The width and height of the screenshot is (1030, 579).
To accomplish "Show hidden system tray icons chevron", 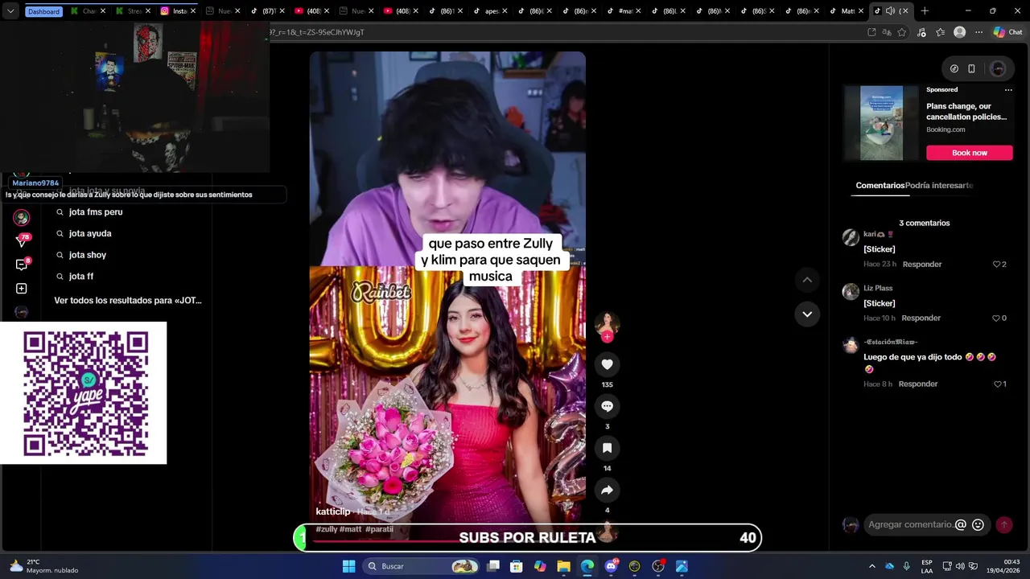I will point(872,566).
